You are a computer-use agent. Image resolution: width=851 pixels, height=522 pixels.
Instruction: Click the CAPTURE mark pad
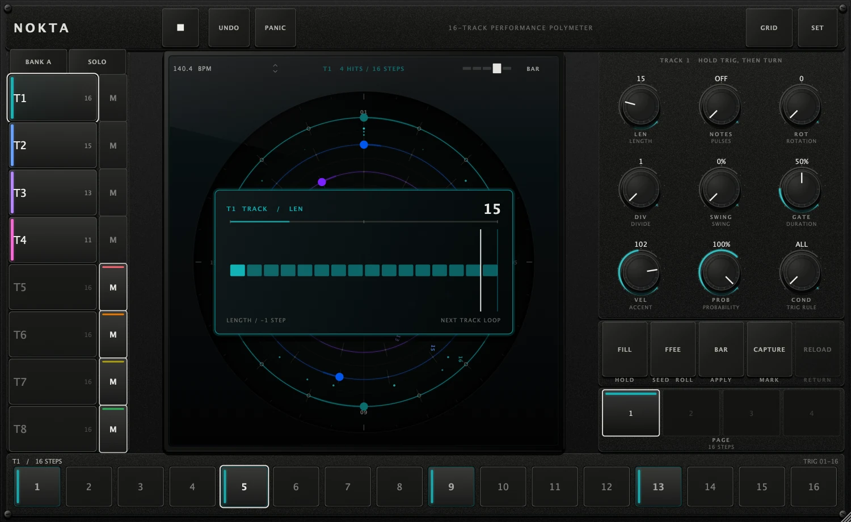click(x=769, y=350)
